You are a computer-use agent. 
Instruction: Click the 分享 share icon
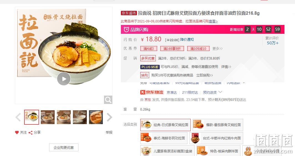pyautogui.click(x=30, y=132)
